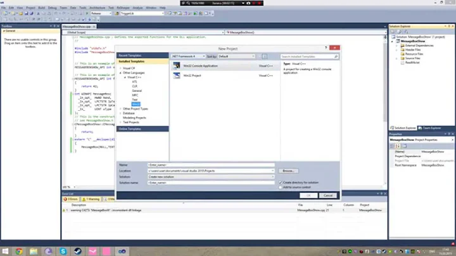456x256 pixels.
Task: Click the Solution Explorer properties toolbar icon
Action: [x=393, y=32]
